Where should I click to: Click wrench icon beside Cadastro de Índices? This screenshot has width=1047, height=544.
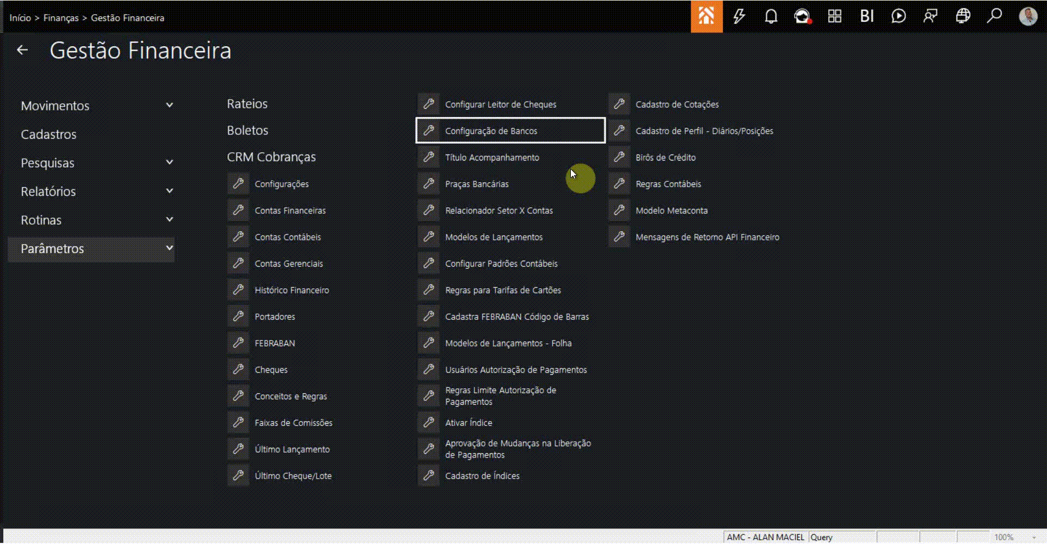point(429,476)
